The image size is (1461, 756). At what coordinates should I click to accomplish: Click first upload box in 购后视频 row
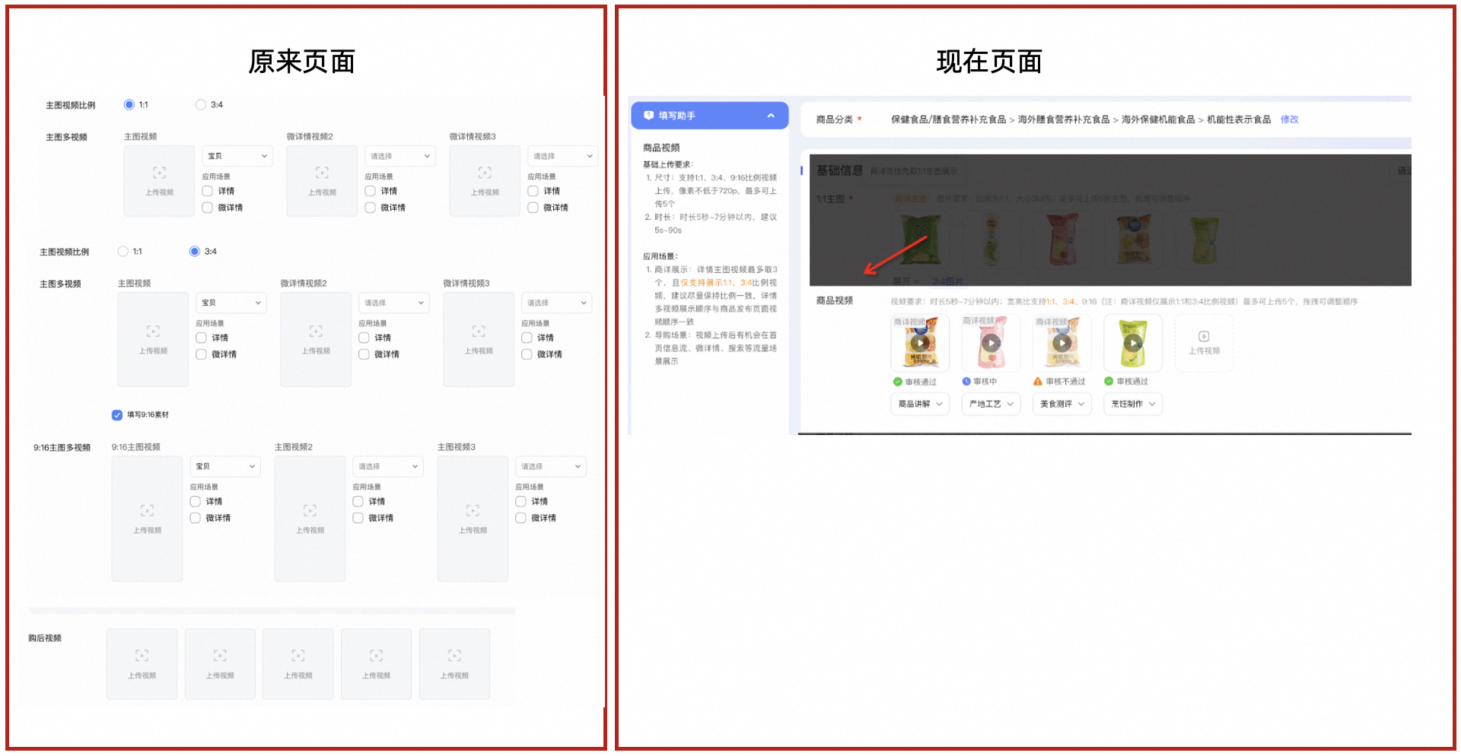click(x=142, y=664)
